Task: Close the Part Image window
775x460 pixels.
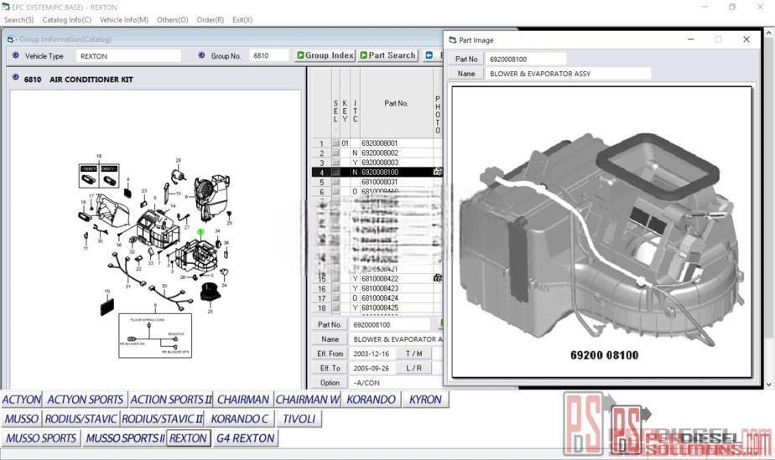Action: (746, 39)
